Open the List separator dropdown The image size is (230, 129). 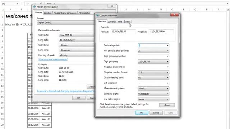coord(168,83)
